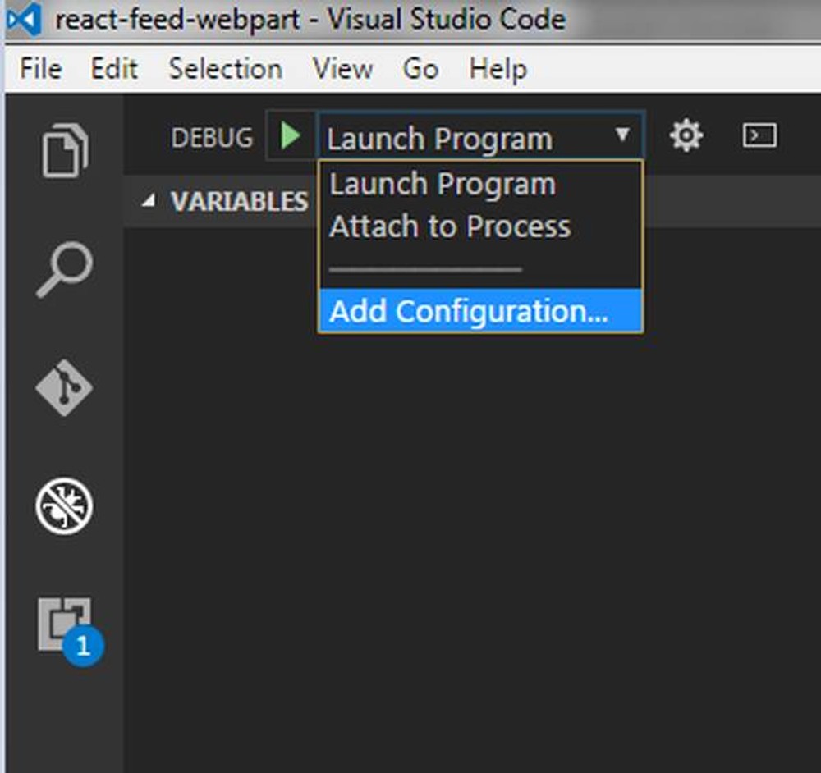Click the DEBUG panel header label
Image resolution: width=821 pixels, height=773 pixels.
click(211, 137)
